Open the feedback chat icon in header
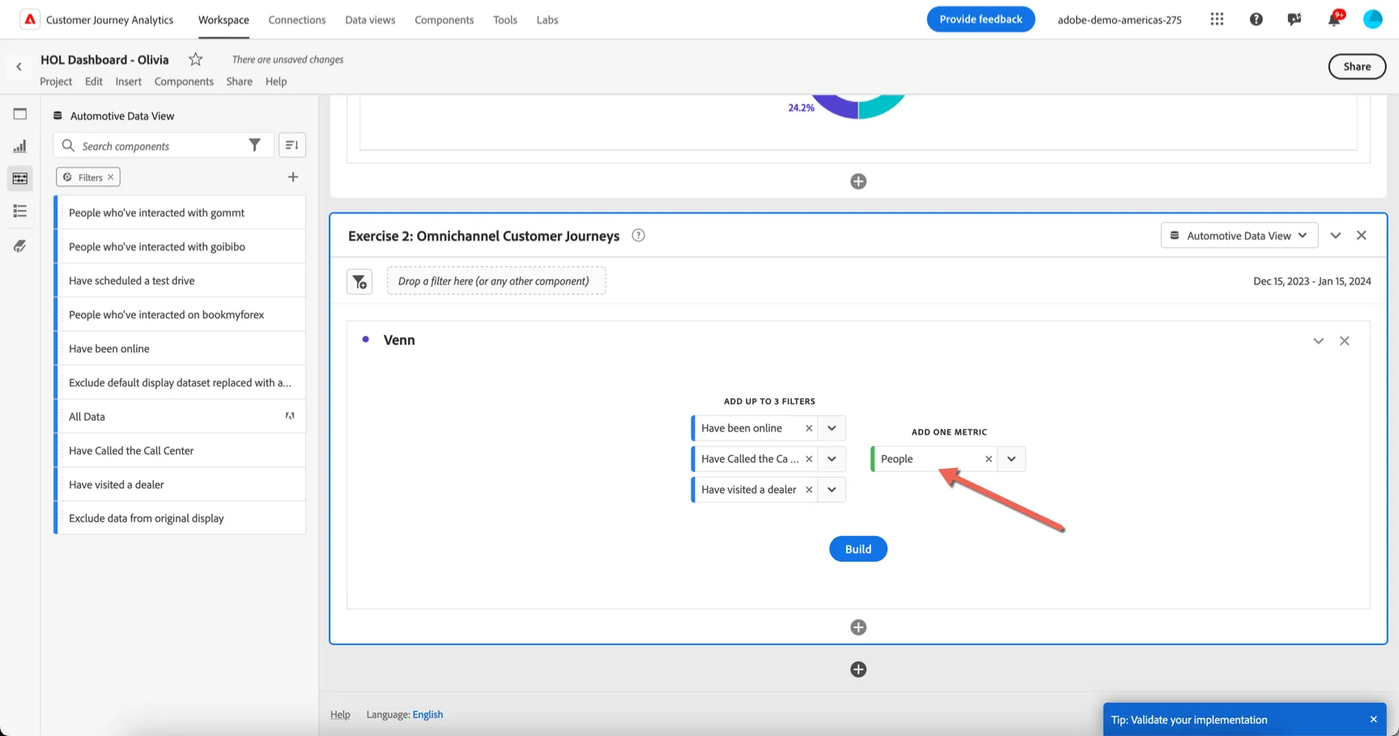 pos(1295,19)
